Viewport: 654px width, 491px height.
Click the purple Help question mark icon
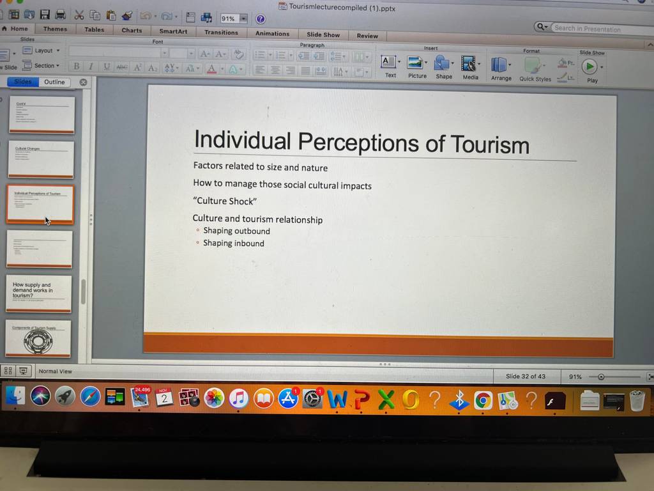pyautogui.click(x=261, y=19)
